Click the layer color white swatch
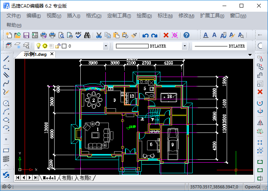This screenshot has height=191, width=268. 64,46
